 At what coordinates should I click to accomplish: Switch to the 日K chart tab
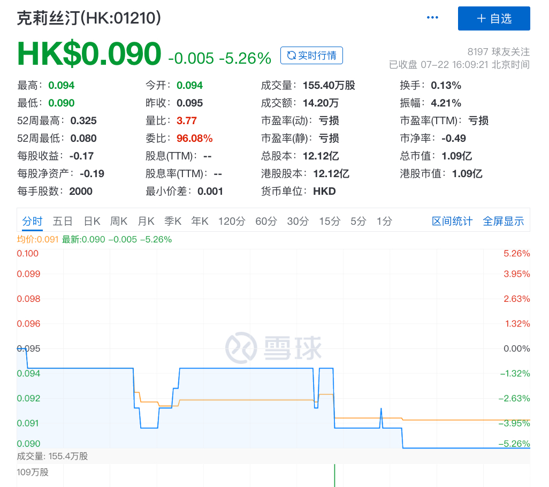coord(92,221)
